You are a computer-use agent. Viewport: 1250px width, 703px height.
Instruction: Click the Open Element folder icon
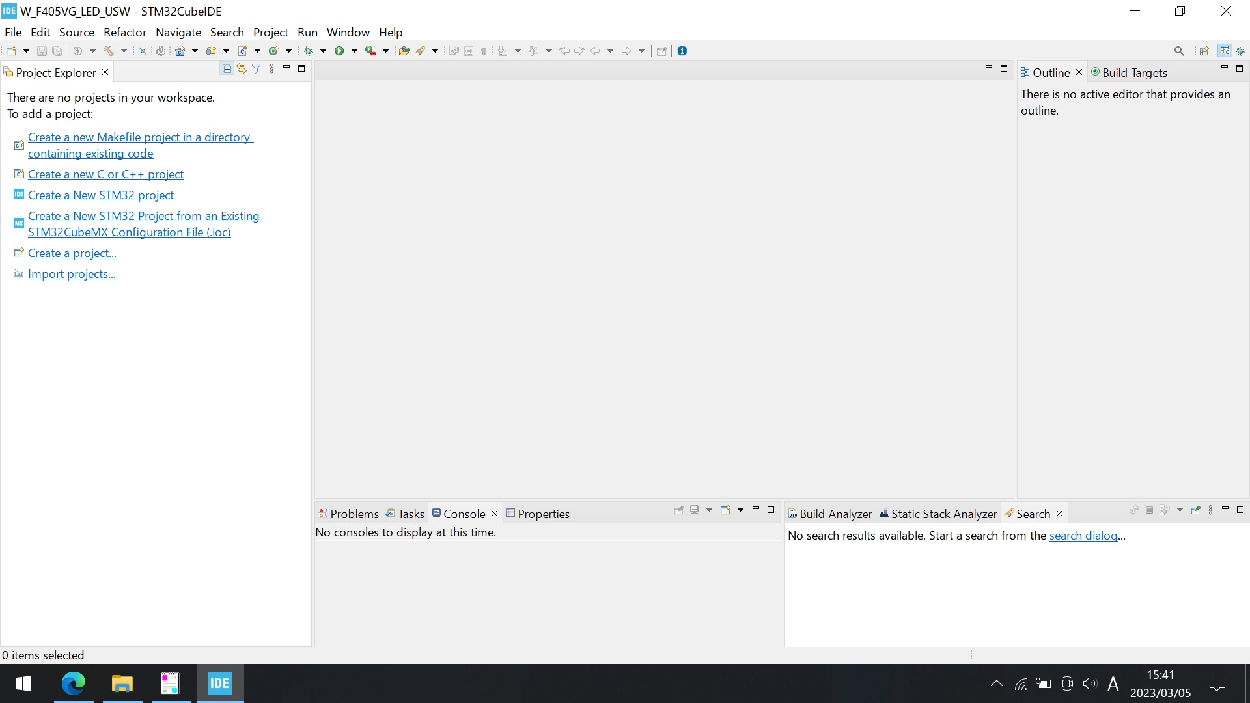pos(404,51)
